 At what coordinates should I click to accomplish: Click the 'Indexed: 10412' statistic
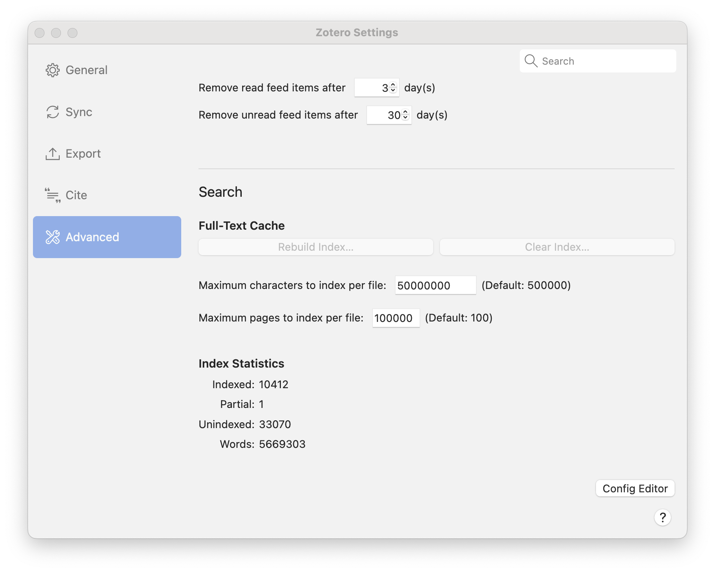[x=250, y=384]
